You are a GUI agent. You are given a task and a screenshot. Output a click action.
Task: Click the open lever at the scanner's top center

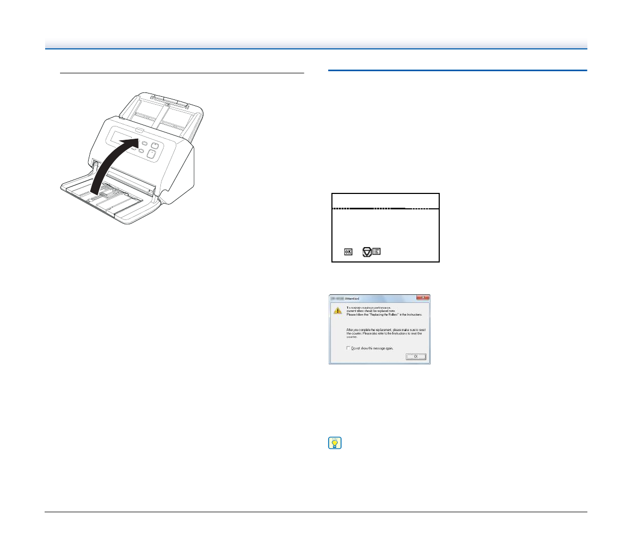pyautogui.click(x=140, y=129)
